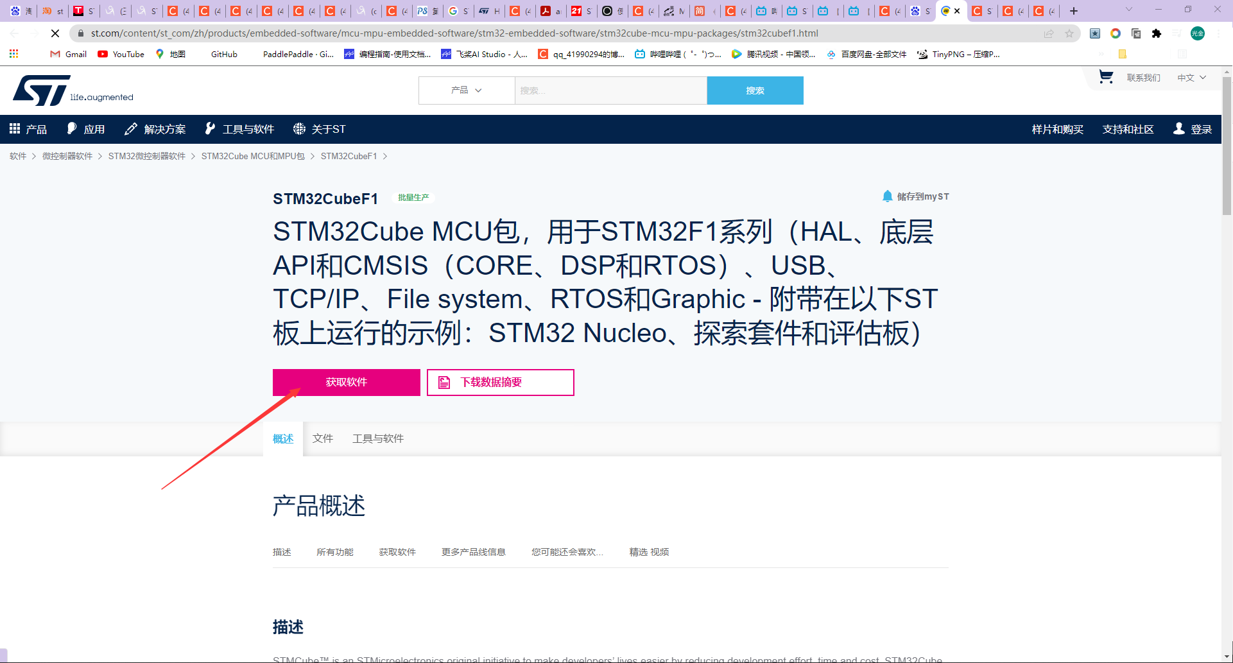
Task: Open the 地图 bookmark
Action: [171, 54]
